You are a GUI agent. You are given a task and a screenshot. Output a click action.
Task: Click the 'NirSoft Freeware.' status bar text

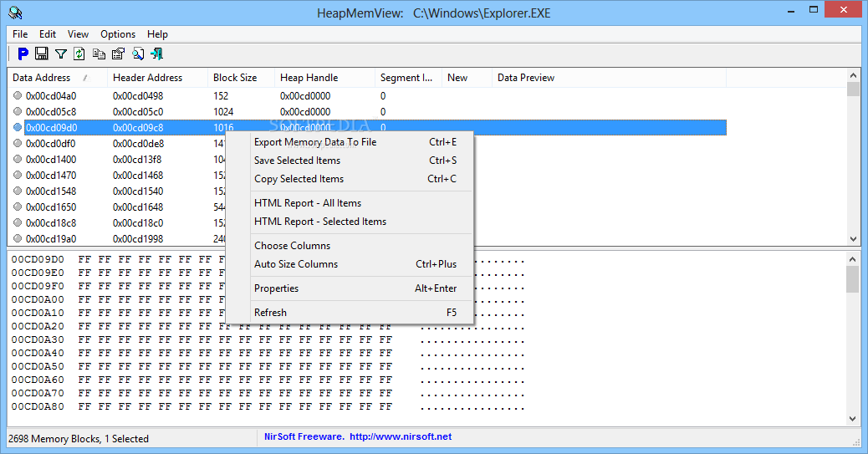point(304,436)
